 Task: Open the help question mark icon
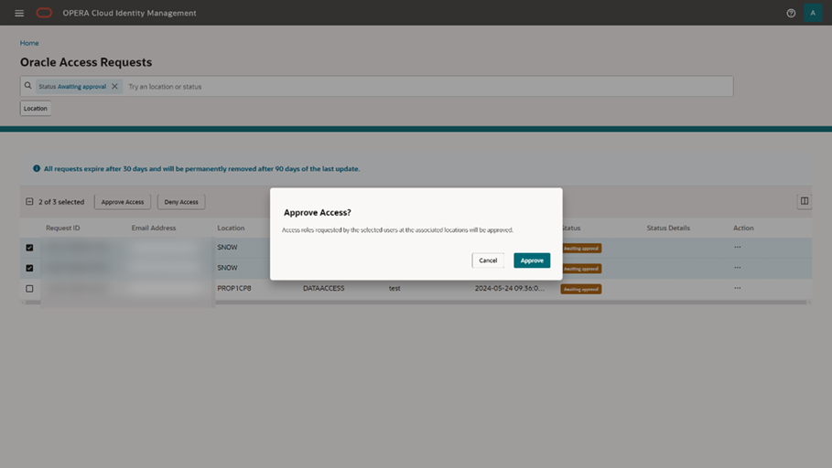pos(791,13)
